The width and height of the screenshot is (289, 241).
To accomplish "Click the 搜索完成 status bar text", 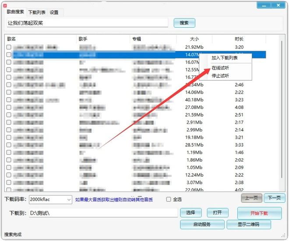I will (13, 234).
